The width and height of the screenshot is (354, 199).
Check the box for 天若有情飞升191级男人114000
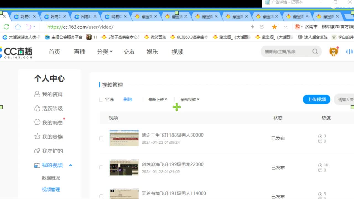tap(101, 196)
